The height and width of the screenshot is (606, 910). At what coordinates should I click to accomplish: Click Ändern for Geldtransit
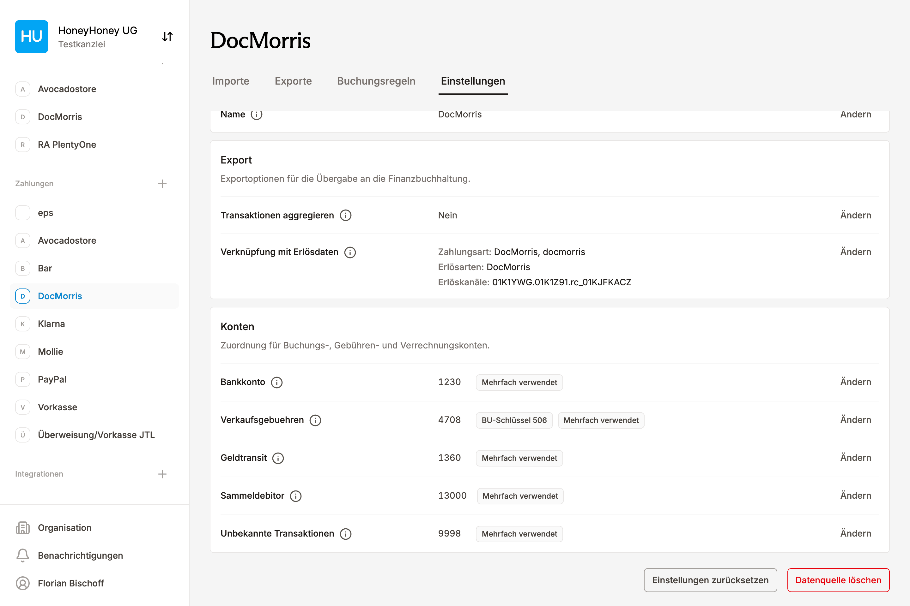[855, 458]
